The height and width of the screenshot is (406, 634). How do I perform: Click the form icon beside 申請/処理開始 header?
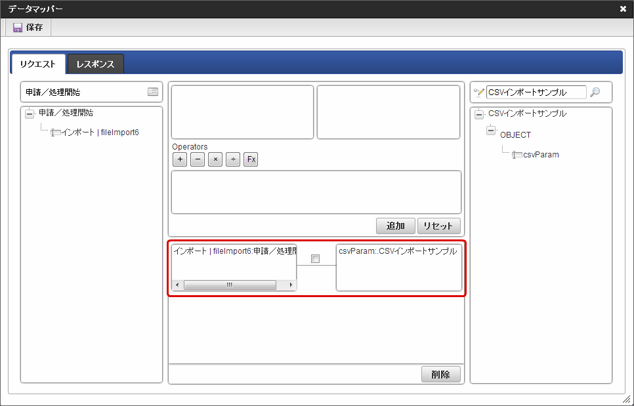point(153,92)
